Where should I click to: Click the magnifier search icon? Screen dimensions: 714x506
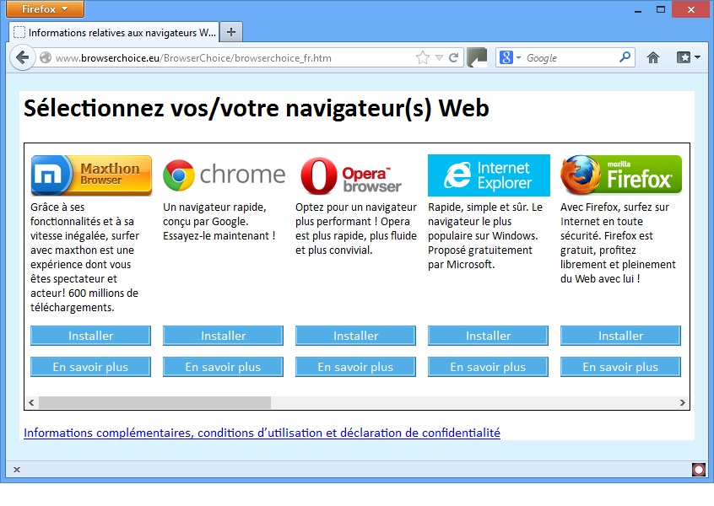click(625, 57)
